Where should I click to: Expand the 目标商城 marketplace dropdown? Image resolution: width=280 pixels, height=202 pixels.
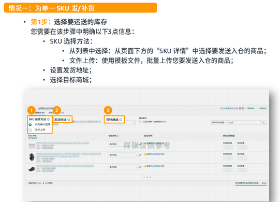pyautogui.click(x=120, y=123)
